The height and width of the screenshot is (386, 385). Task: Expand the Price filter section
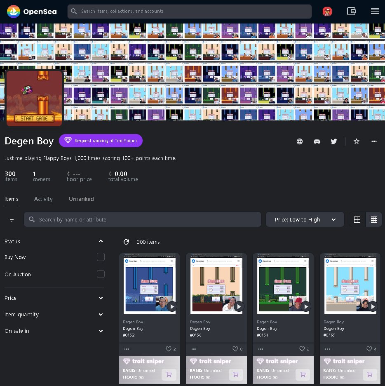coord(101,298)
